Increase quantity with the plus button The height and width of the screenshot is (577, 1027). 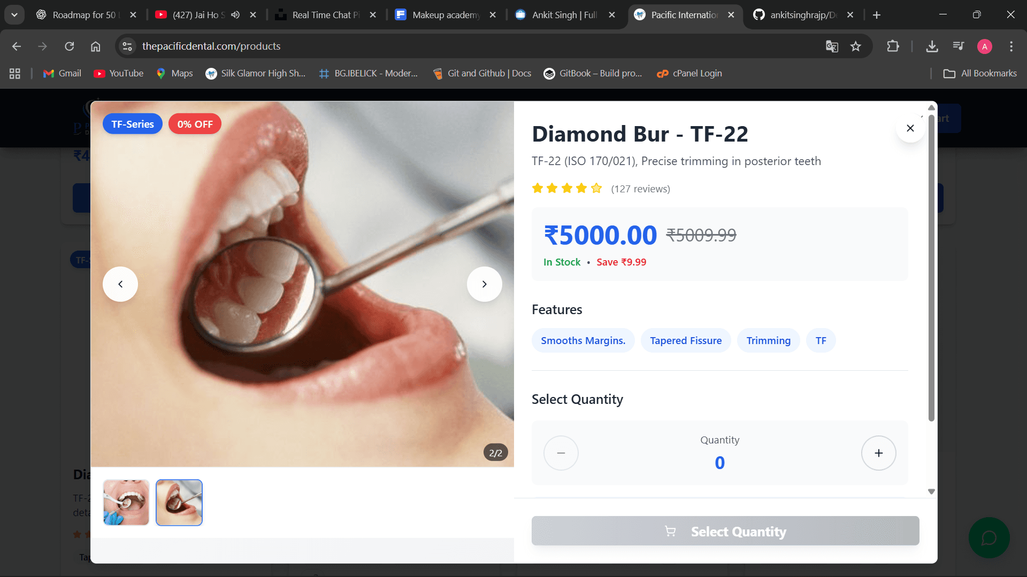tap(878, 453)
